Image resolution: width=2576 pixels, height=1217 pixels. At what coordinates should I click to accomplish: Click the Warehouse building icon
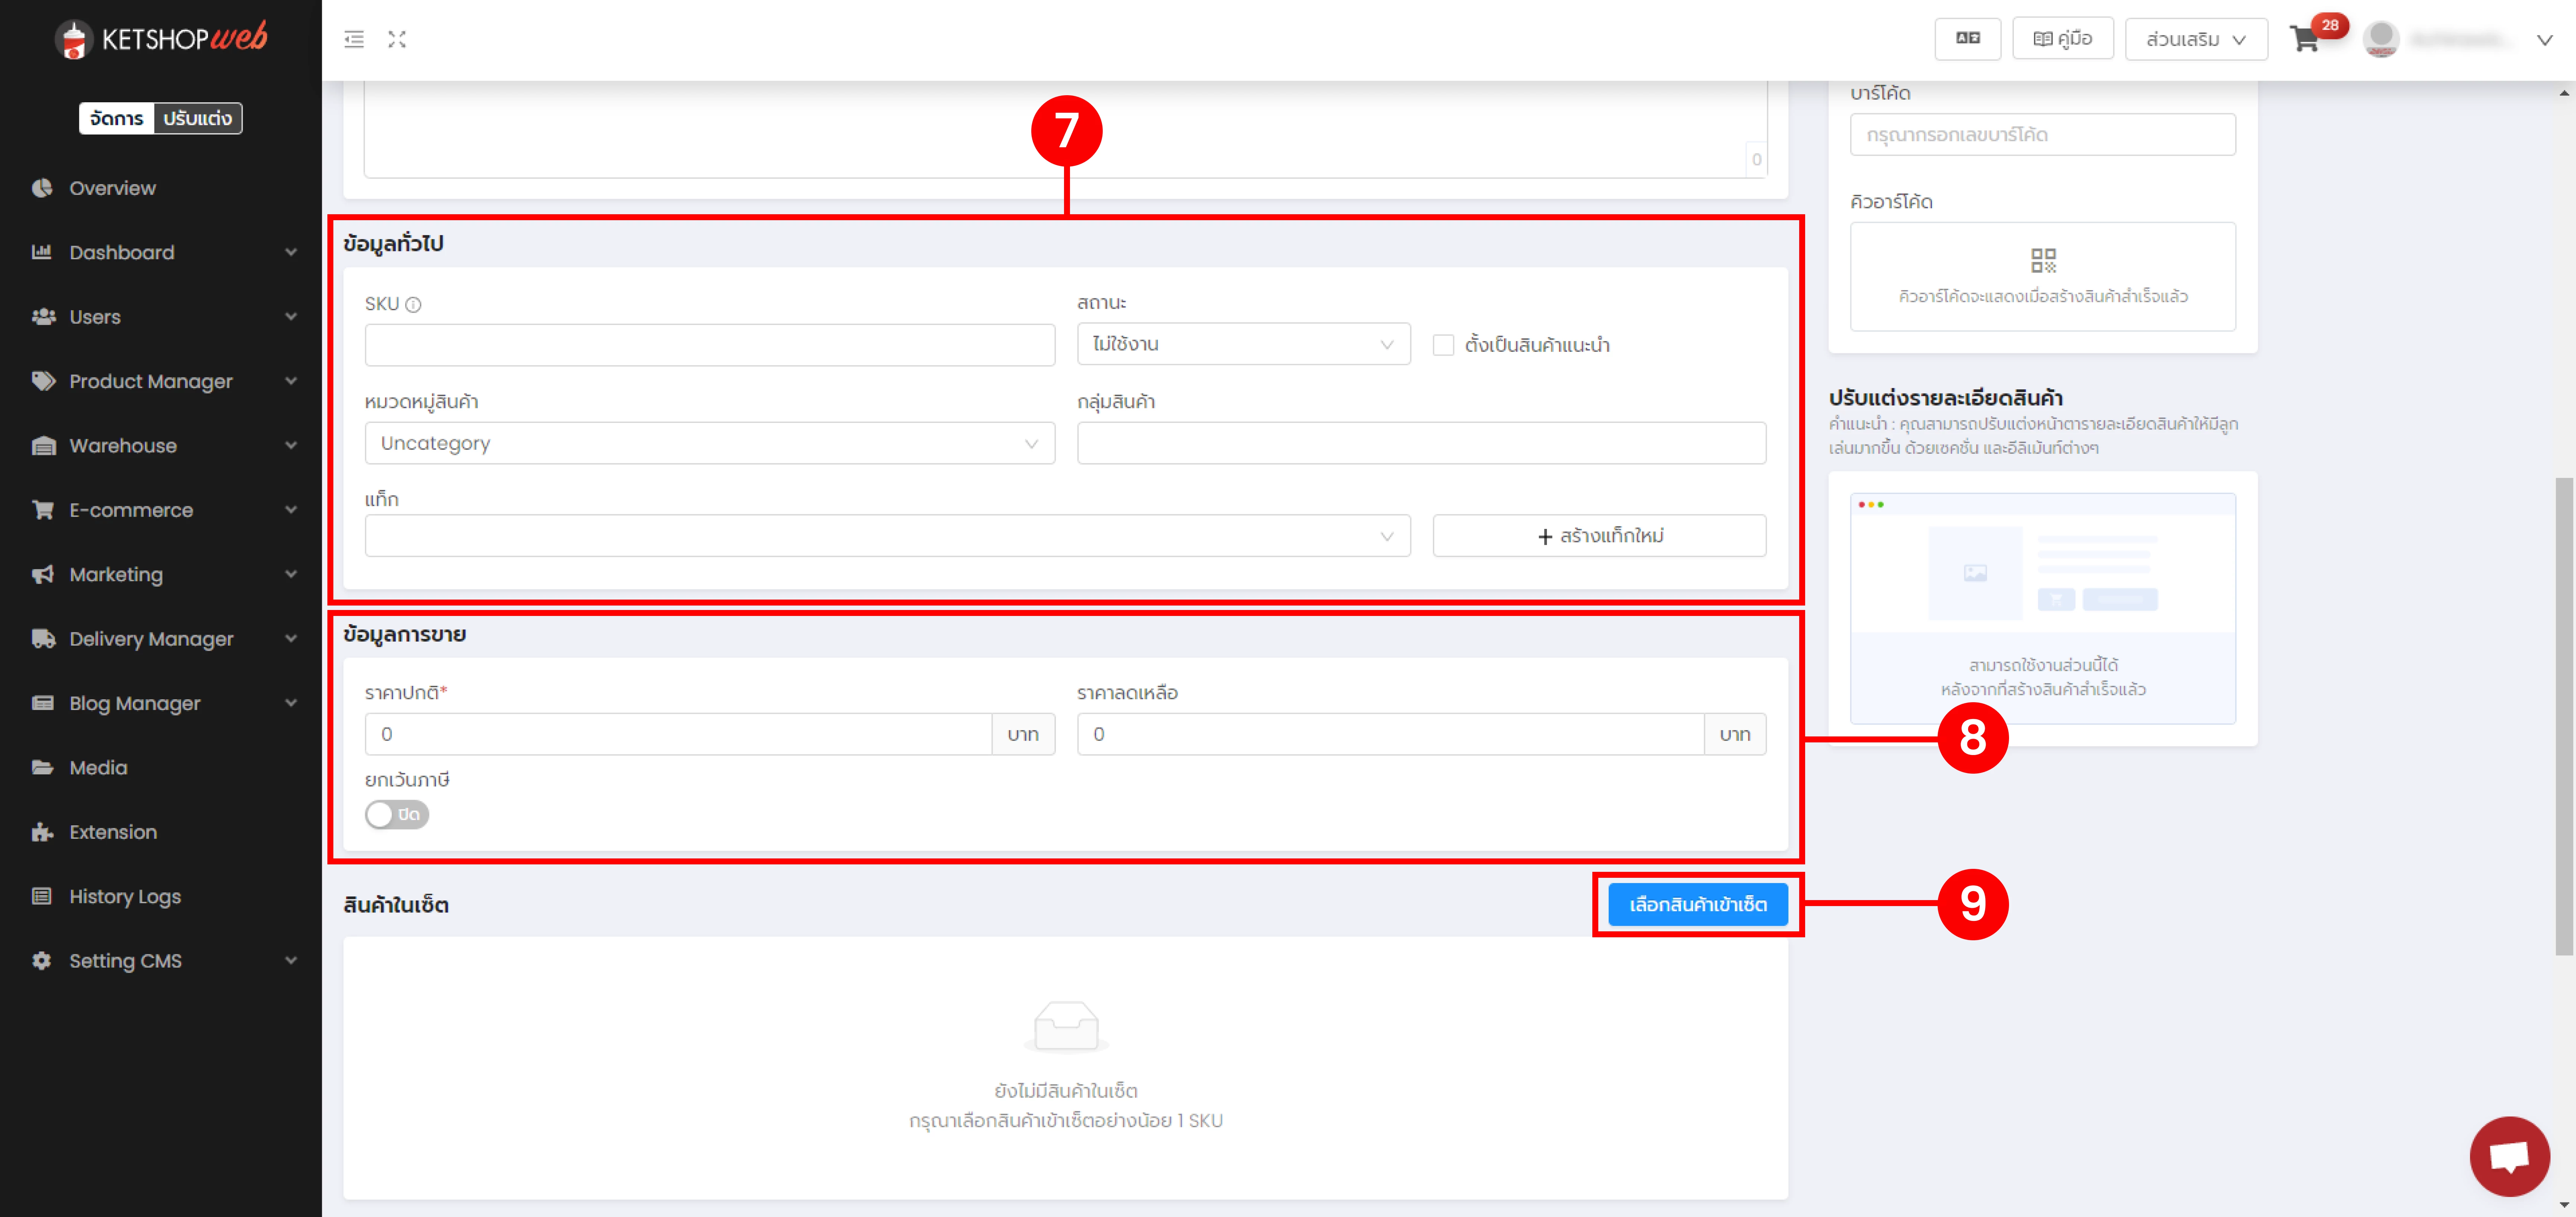coord(43,446)
